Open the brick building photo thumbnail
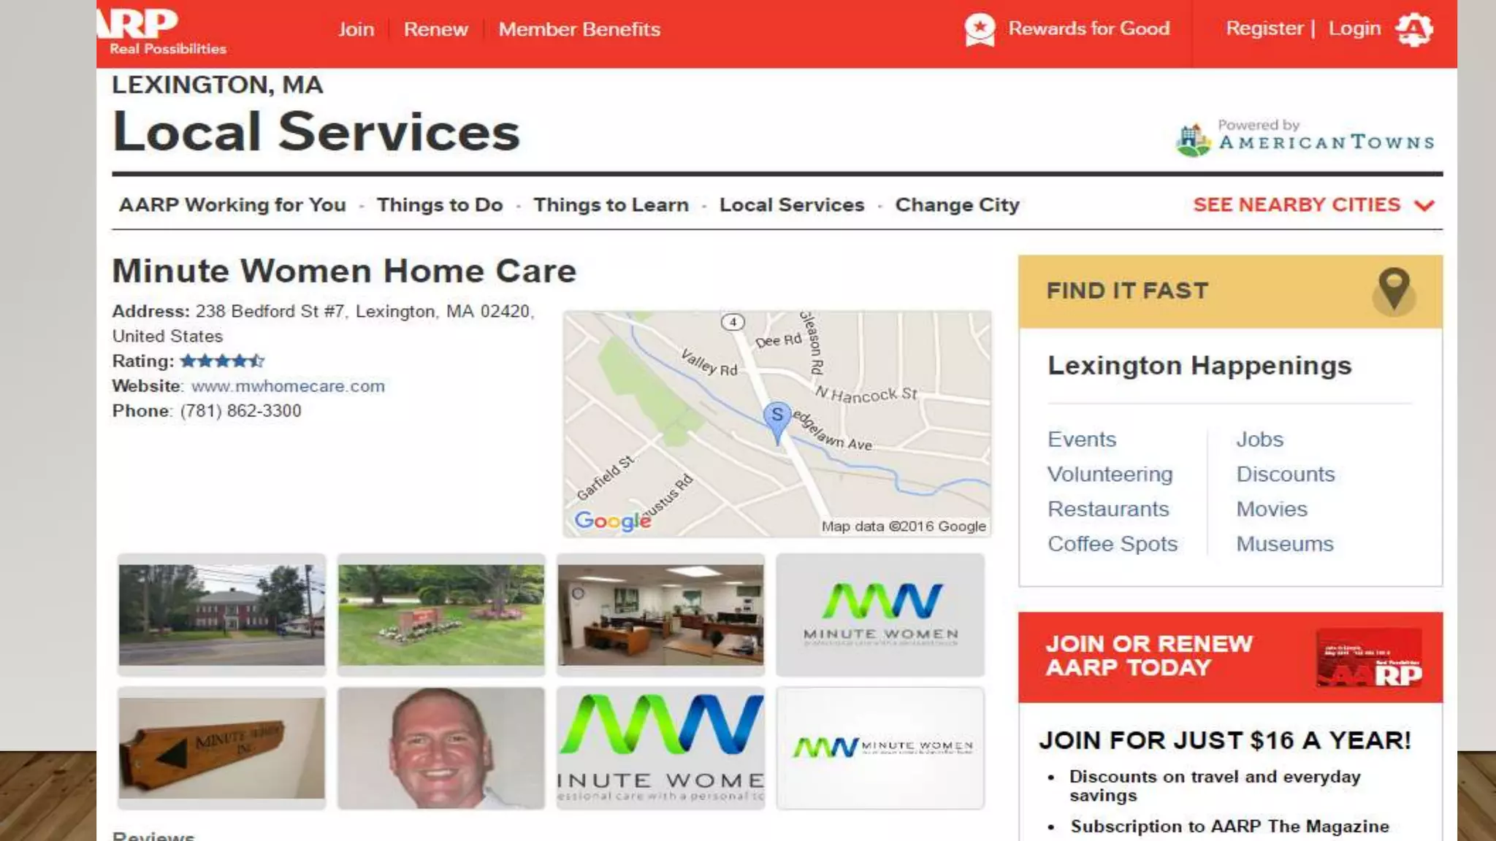The width and height of the screenshot is (1496, 841). [221, 615]
